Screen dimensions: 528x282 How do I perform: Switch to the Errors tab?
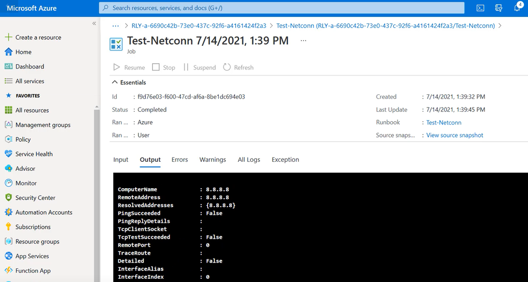point(180,160)
